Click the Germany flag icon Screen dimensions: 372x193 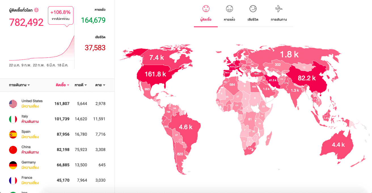point(13,165)
